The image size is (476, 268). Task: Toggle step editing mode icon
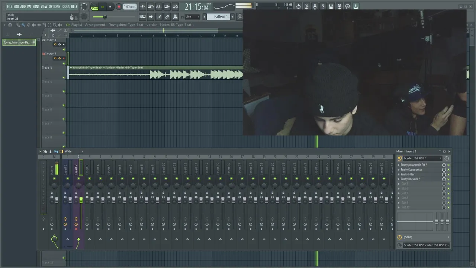[159, 17]
